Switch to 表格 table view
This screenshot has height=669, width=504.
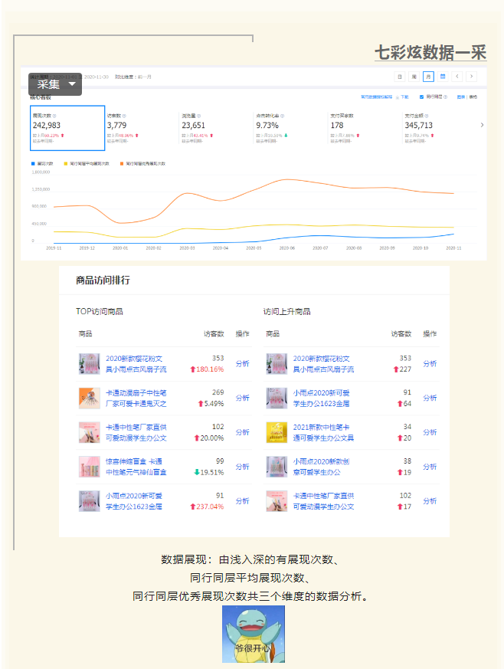click(473, 97)
